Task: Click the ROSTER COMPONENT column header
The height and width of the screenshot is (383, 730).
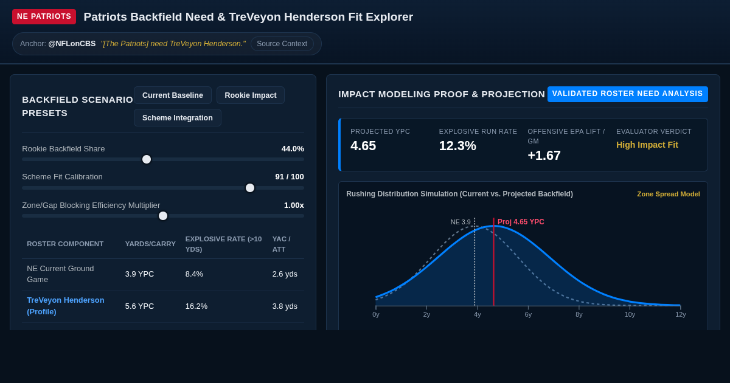Action: 65,244
